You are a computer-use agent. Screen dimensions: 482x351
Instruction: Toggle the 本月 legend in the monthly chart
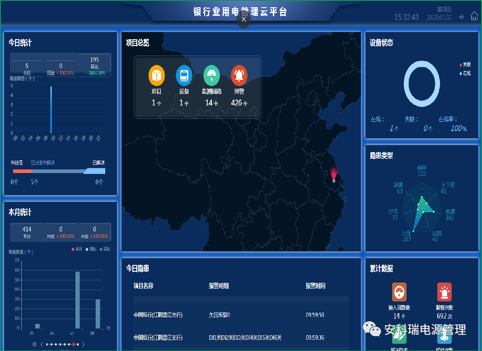pos(77,249)
